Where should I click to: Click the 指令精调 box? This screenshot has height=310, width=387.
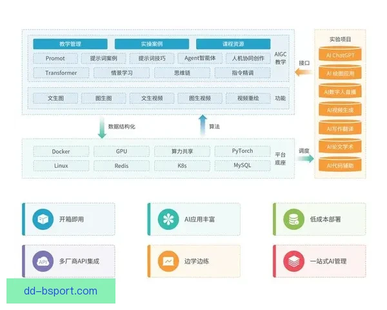243,73
